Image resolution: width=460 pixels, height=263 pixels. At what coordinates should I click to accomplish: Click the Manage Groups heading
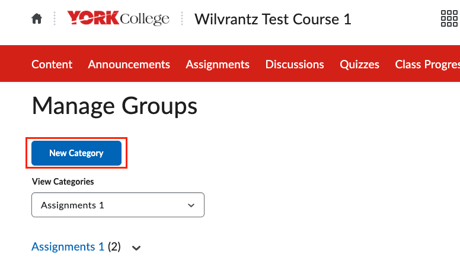(115, 106)
